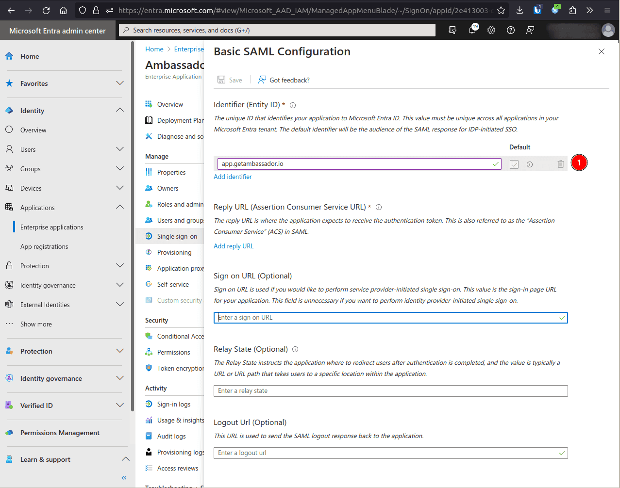Click the Owners icon in Manage section

click(149, 188)
